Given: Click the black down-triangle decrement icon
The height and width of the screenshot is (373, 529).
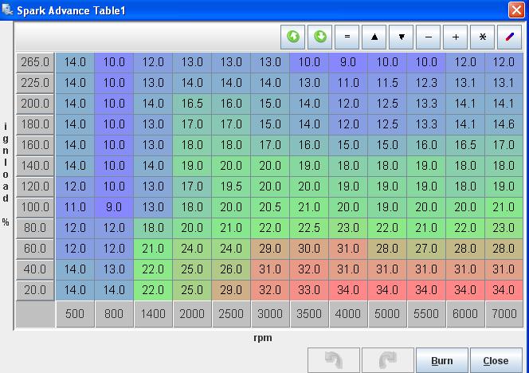Looking at the screenshot, I should (x=402, y=37).
